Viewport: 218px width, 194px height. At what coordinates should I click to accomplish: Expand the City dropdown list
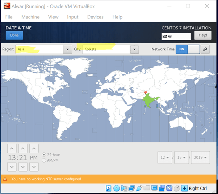(x=134, y=50)
